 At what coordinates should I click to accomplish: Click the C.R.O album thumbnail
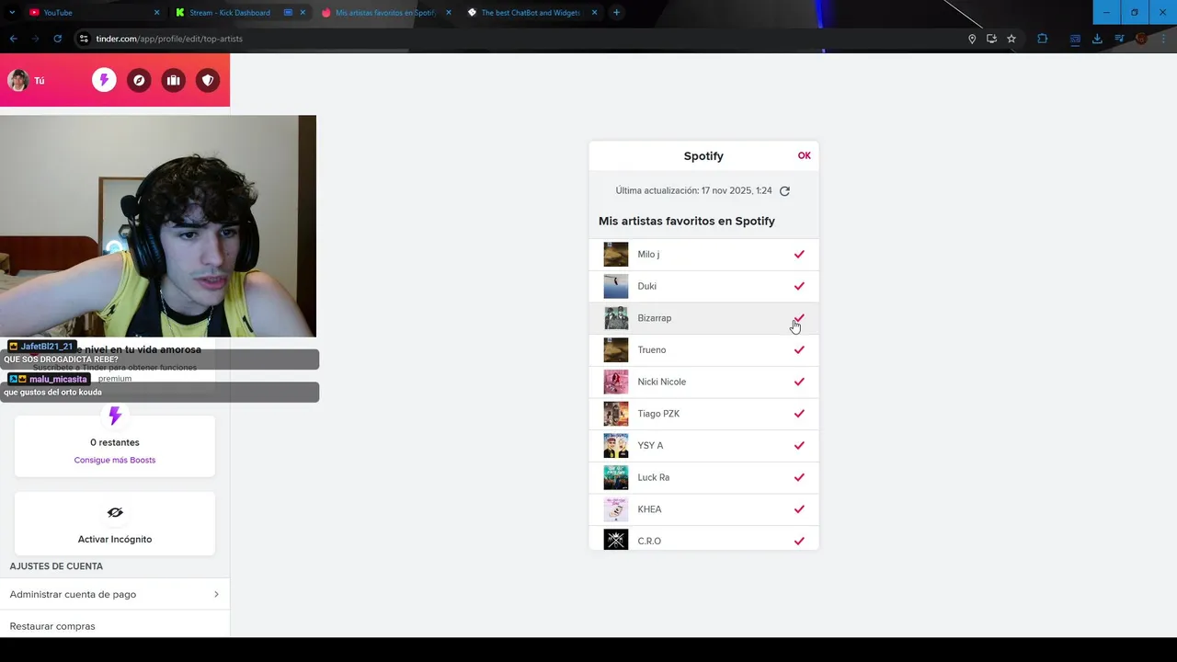[x=616, y=541]
